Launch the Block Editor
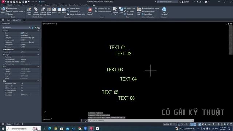Viewport: 233px width, 131px height. [x=49, y=11]
